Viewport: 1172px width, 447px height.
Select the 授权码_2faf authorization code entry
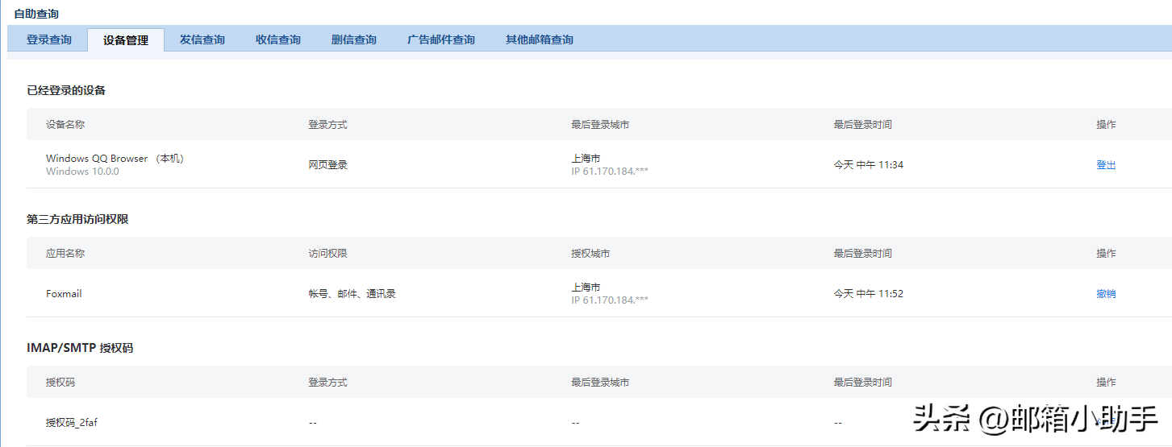pos(72,422)
